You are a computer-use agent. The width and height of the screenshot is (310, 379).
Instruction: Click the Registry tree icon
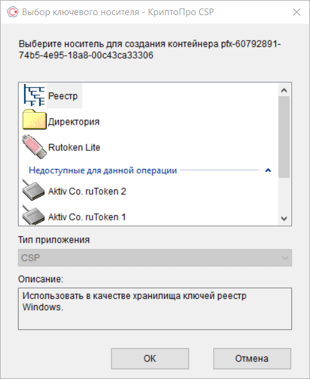click(x=34, y=95)
